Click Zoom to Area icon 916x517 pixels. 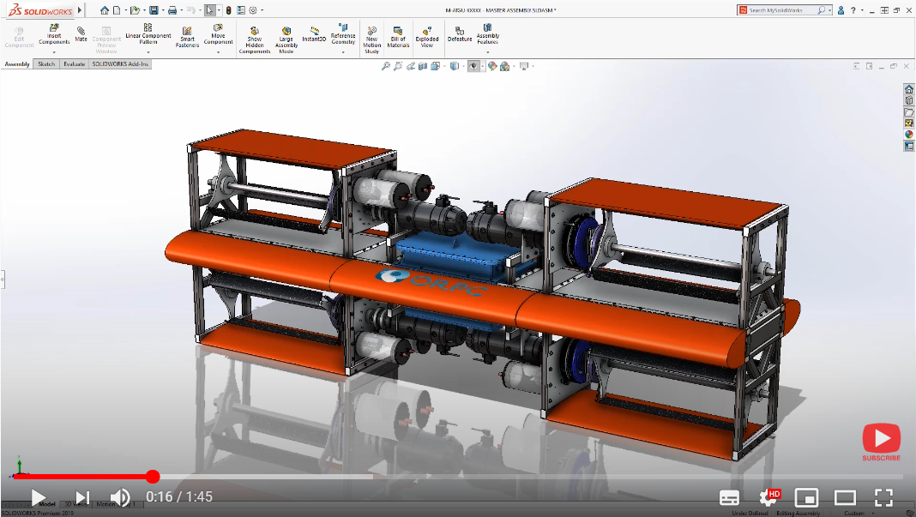point(398,66)
